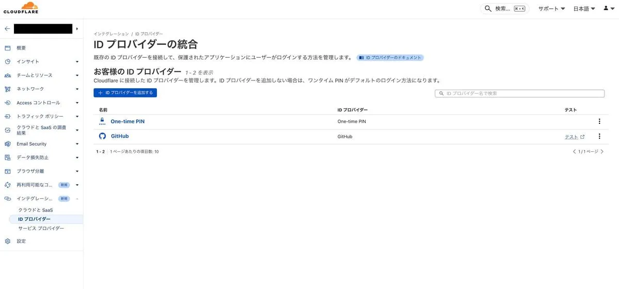Click the GitHub logo icon in table
The image size is (619, 289).
[102, 136]
